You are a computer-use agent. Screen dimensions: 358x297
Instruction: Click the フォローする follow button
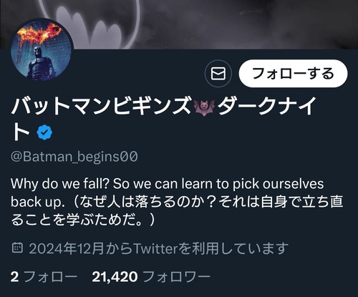(293, 74)
